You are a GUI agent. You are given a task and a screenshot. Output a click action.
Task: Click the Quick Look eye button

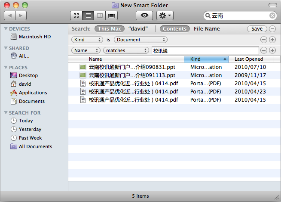(144, 16)
